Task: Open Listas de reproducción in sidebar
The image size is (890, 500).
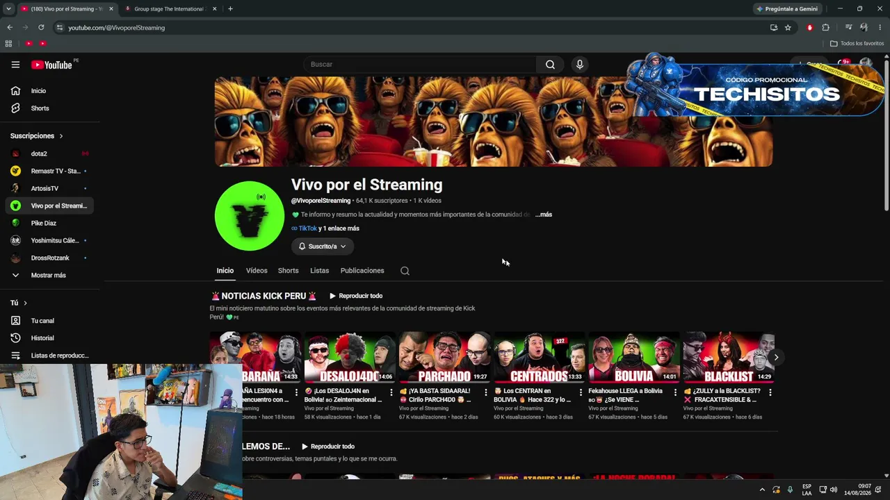Action: click(x=50, y=356)
